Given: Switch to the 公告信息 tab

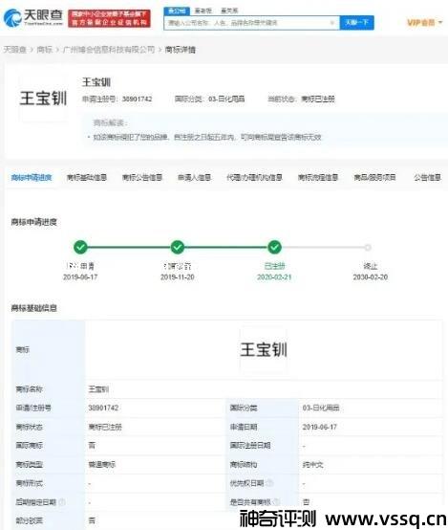Looking at the screenshot, I should (427, 177).
